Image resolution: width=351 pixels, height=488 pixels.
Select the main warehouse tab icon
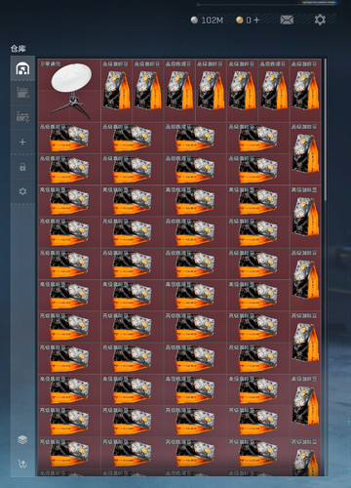point(22,68)
